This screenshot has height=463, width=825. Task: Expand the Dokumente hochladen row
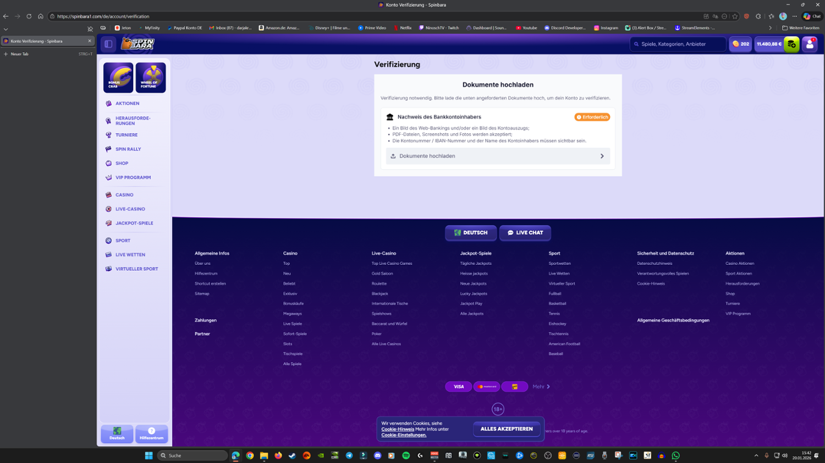click(x=498, y=156)
